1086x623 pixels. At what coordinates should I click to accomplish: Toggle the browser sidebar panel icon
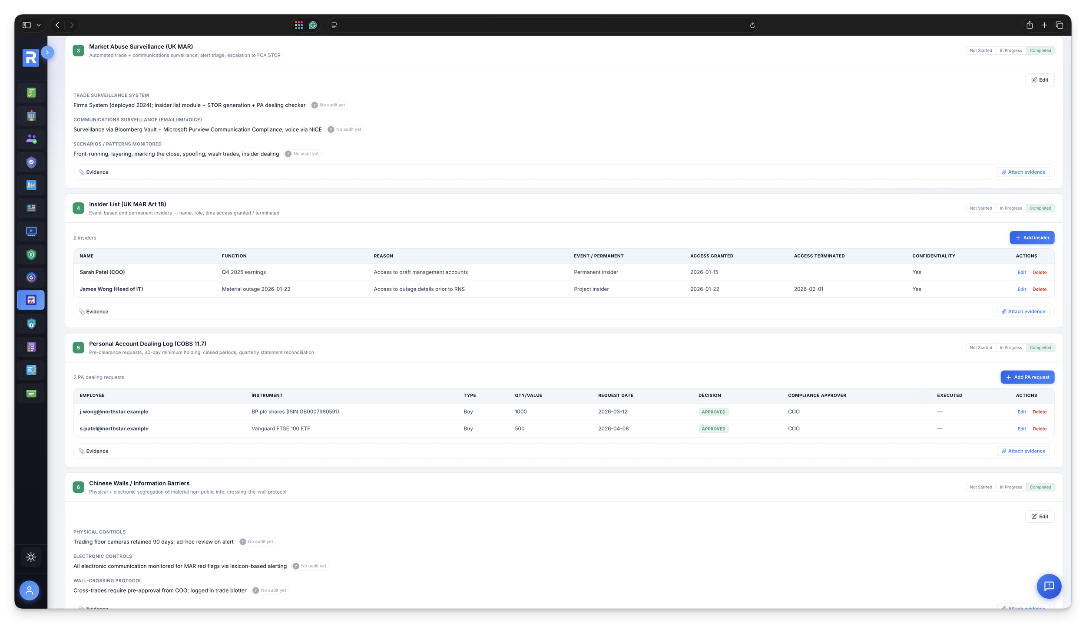click(27, 25)
